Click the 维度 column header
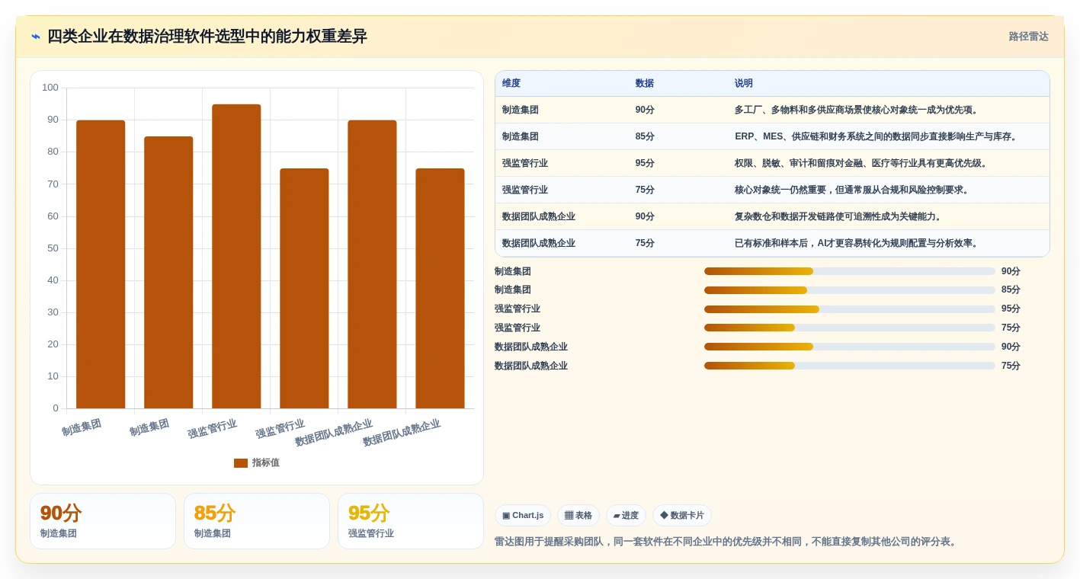1080x579 pixels. coord(511,84)
